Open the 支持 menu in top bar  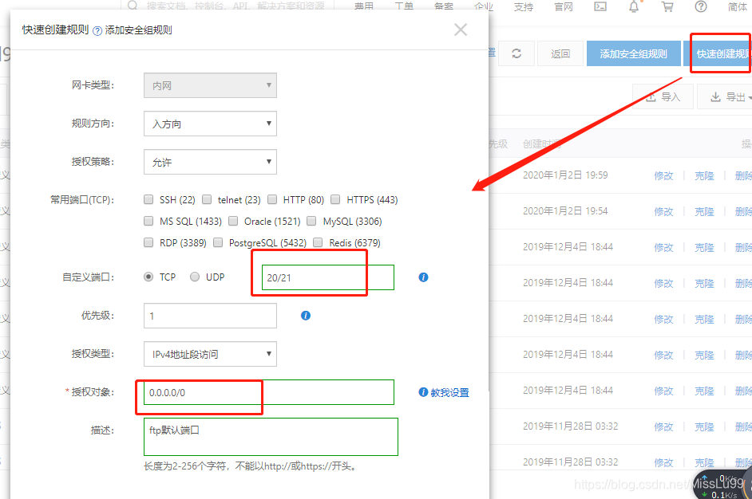[523, 6]
